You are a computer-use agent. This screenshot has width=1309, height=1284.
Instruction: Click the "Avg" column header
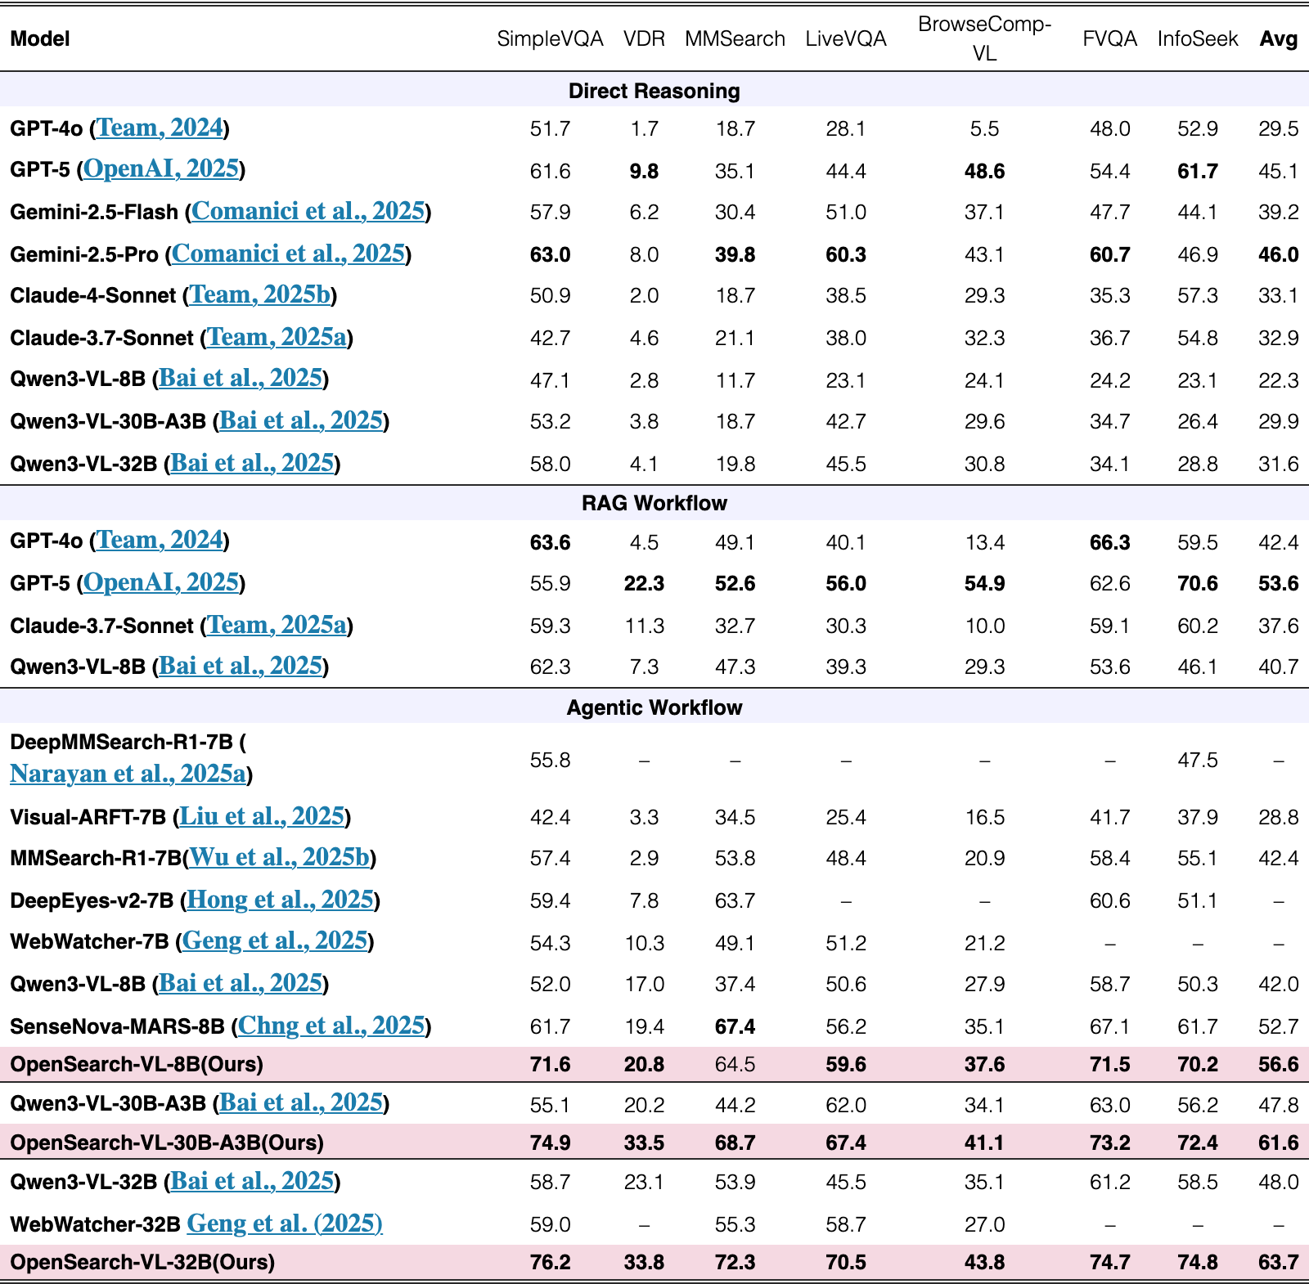tap(1279, 38)
